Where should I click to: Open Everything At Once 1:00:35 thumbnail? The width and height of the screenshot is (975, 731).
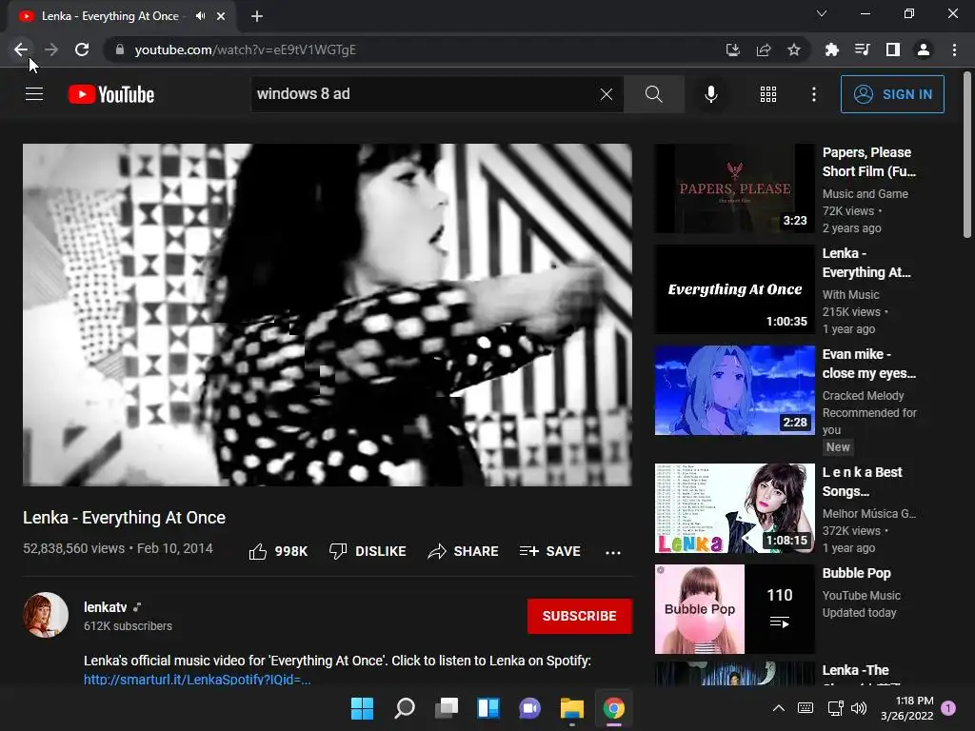(734, 289)
